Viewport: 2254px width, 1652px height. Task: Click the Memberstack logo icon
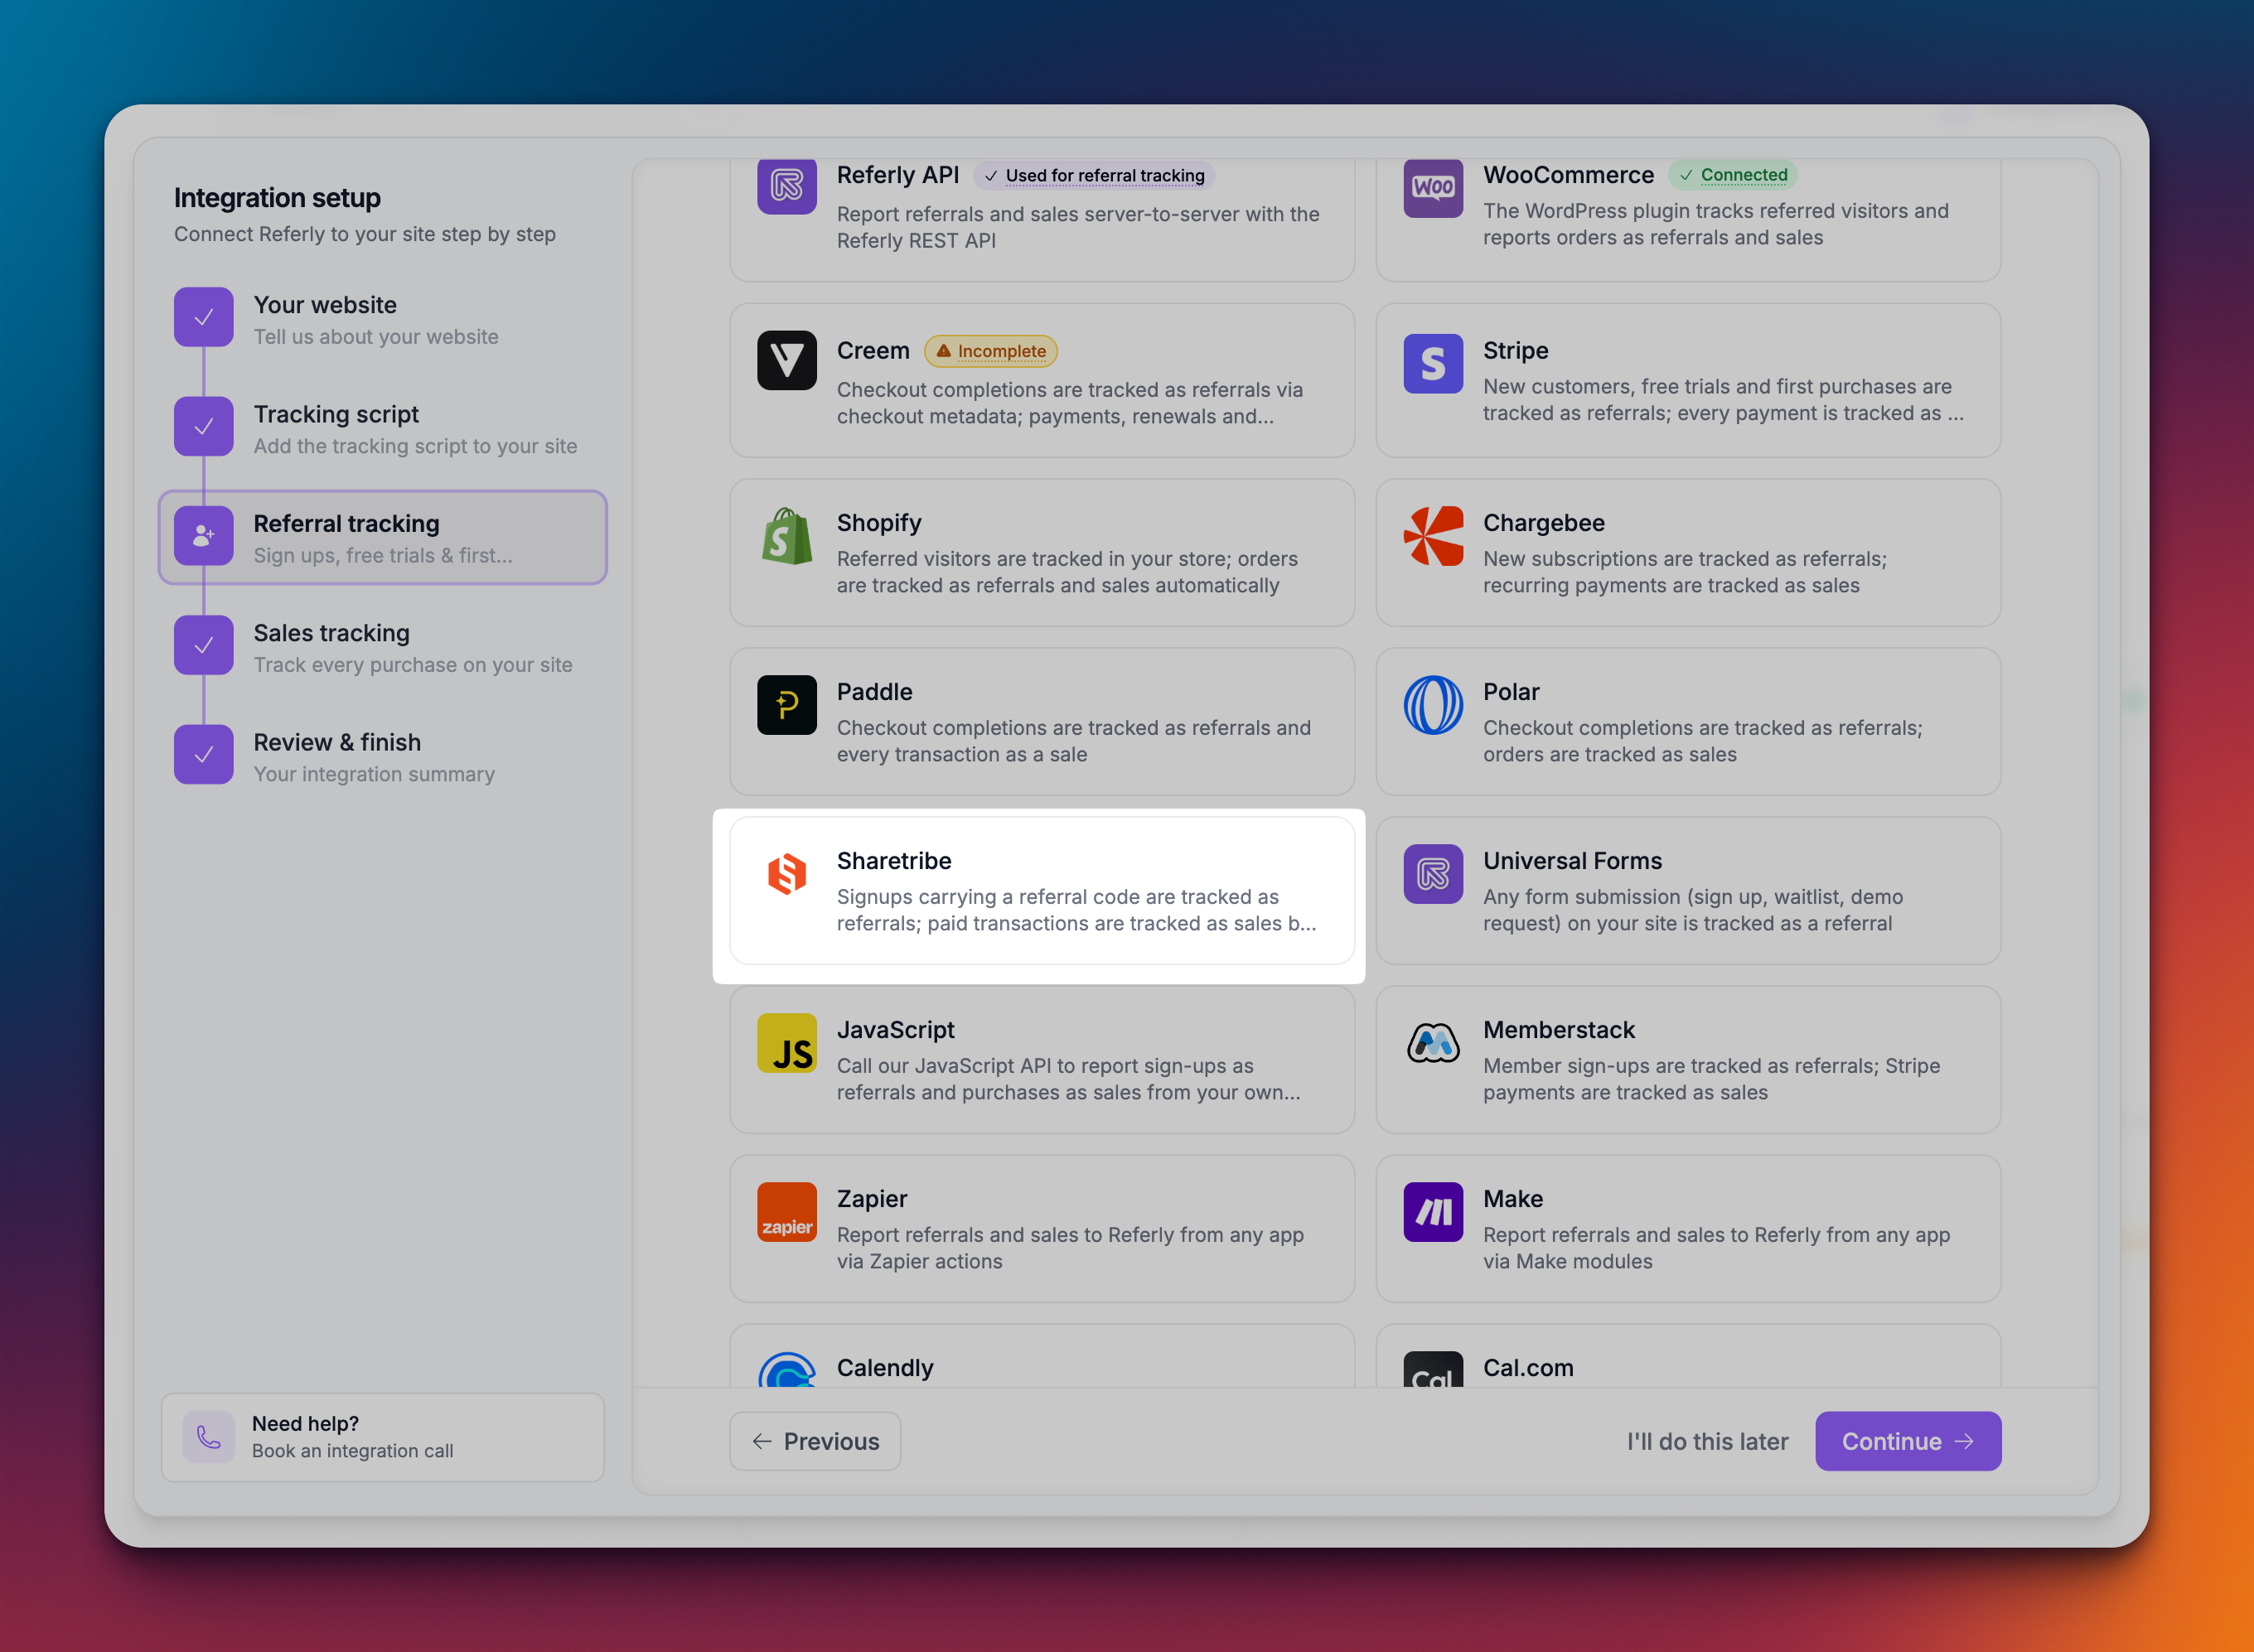1432,1043
